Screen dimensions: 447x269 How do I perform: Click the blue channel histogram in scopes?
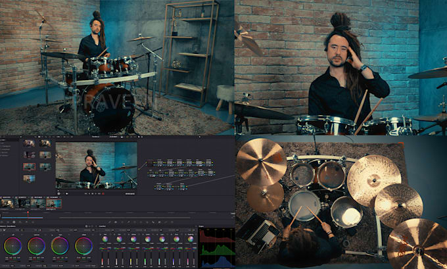[x=217, y=261]
